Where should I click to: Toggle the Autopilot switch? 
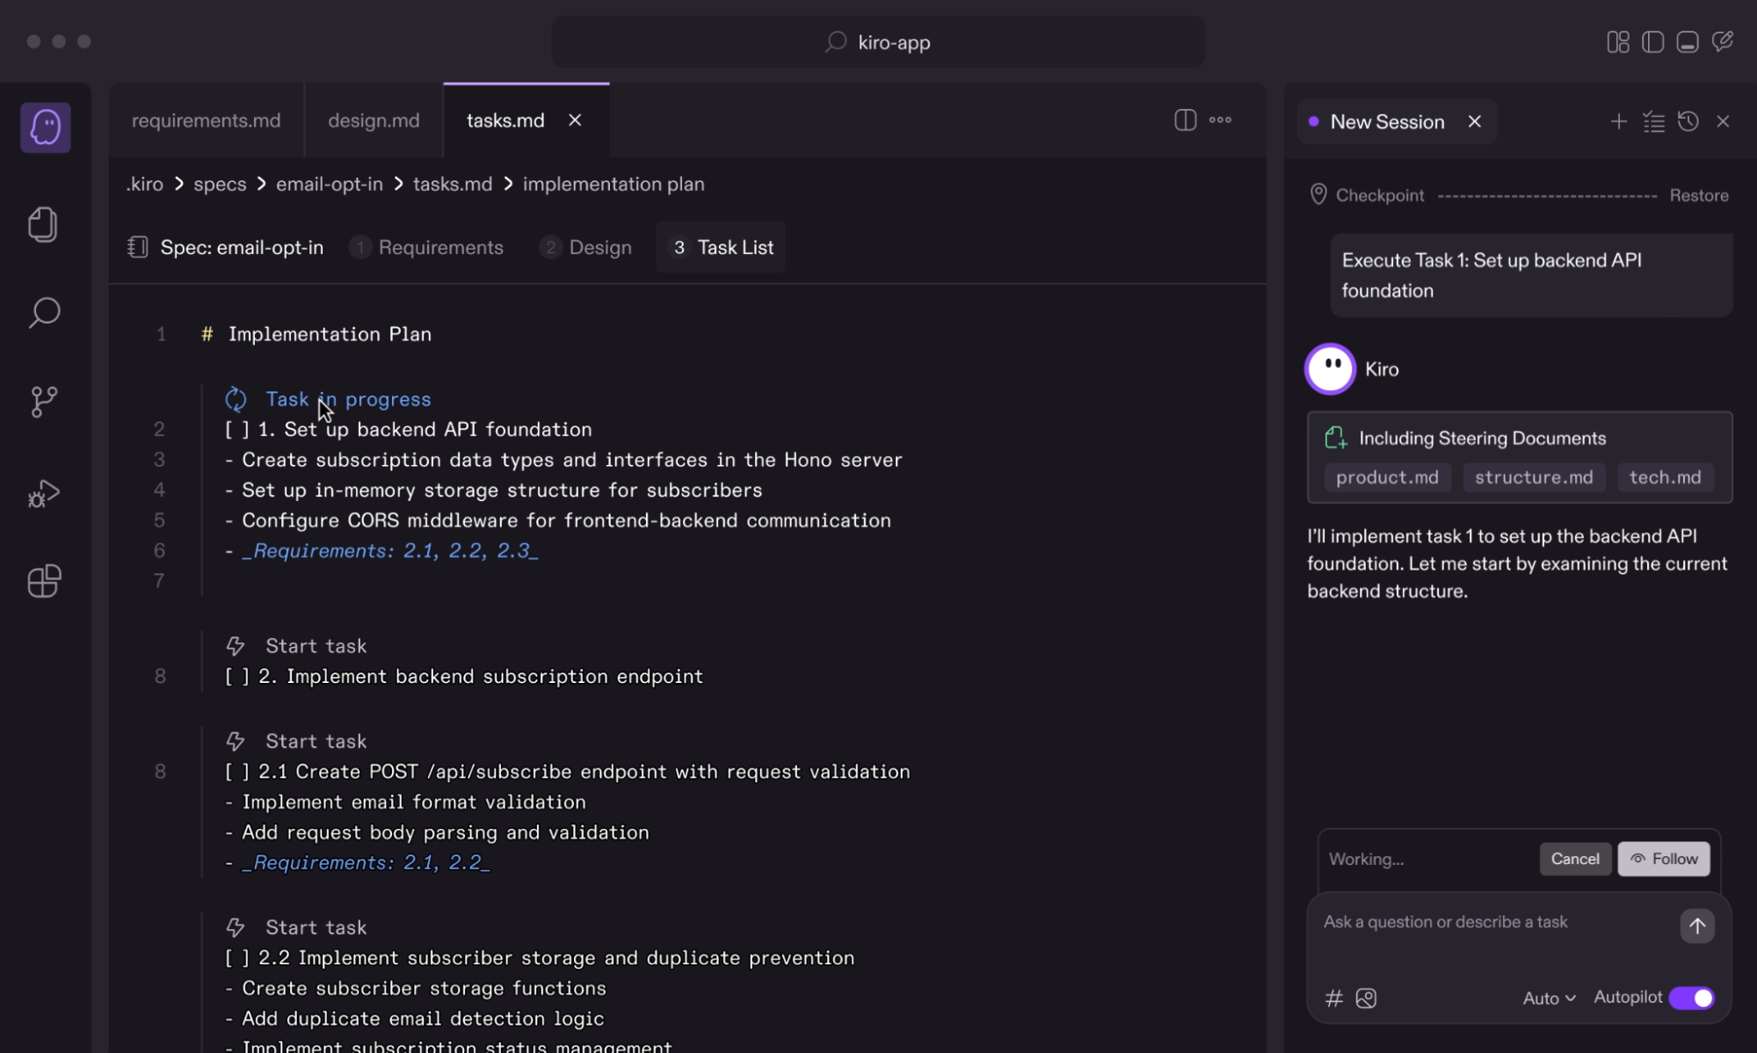(1691, 998)
